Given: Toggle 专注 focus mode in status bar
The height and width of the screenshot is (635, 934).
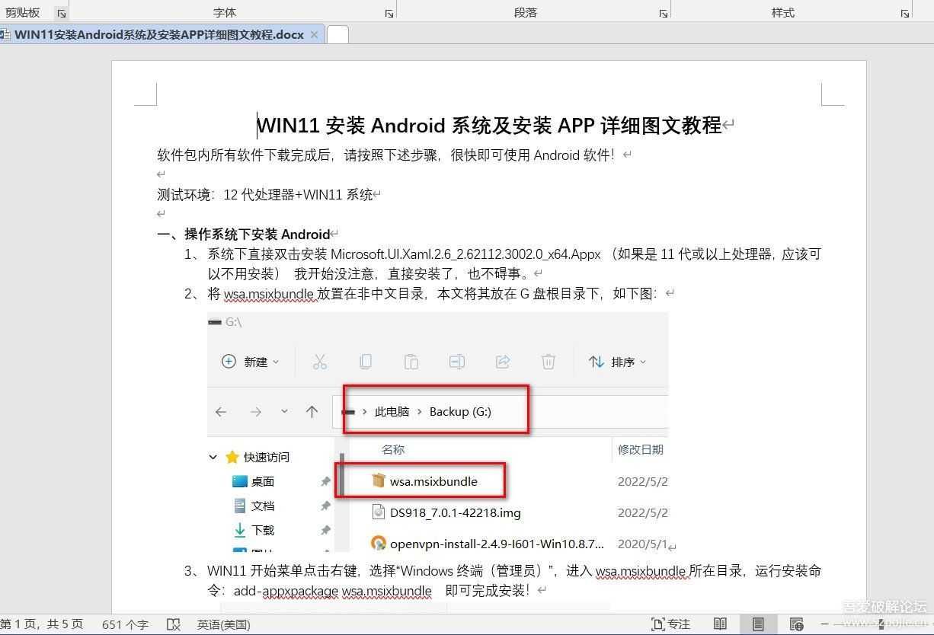Looking at the screenshot, I should pyautogui.click(x=670, y=624).
